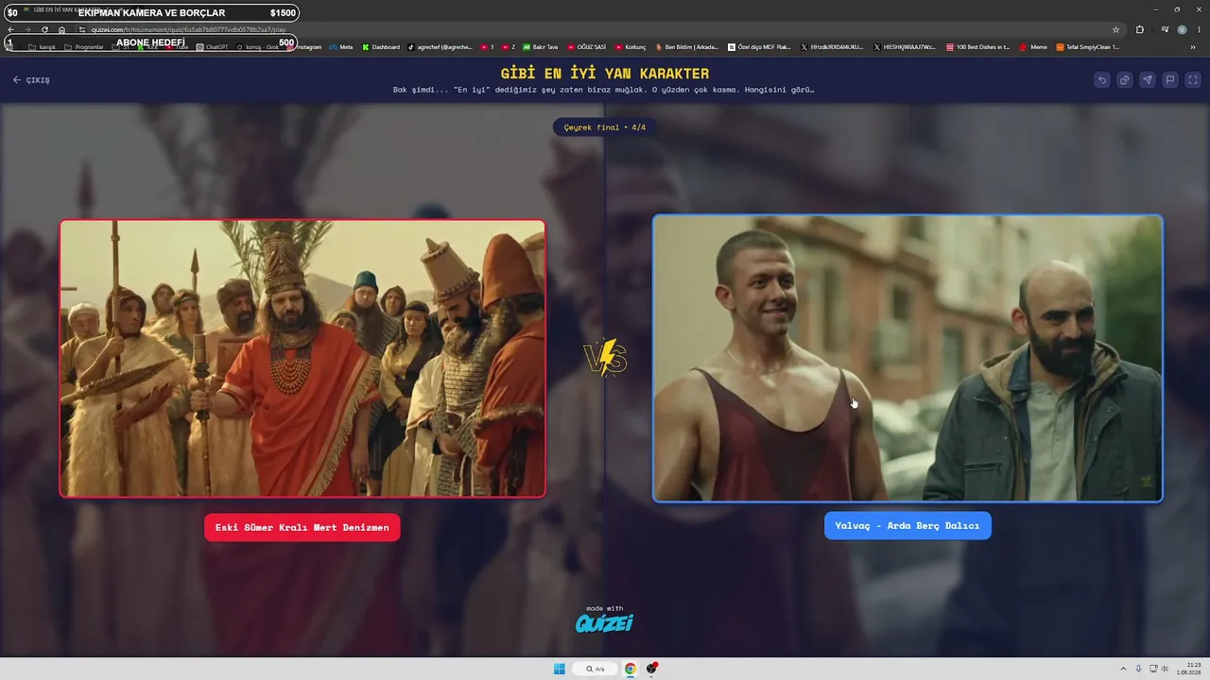The width and height of the screenshot is (1210, 680).
Task: Vote for Yalvaç - Arda Berç Dalıcı
Action: pos(907,526)
